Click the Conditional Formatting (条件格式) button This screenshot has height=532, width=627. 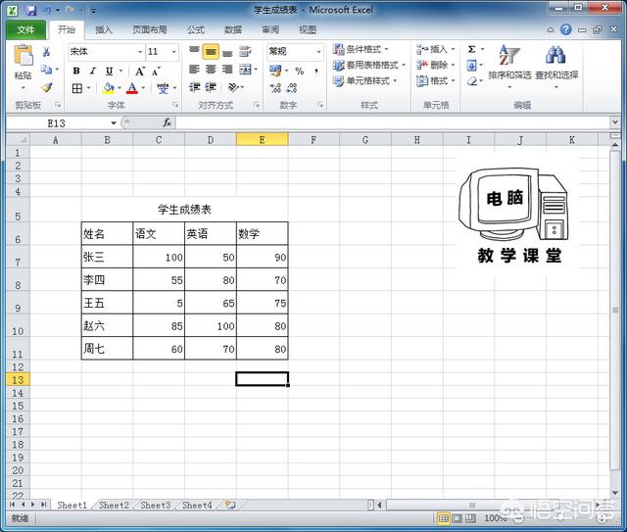pyautogui.click(x=361, y=49)
